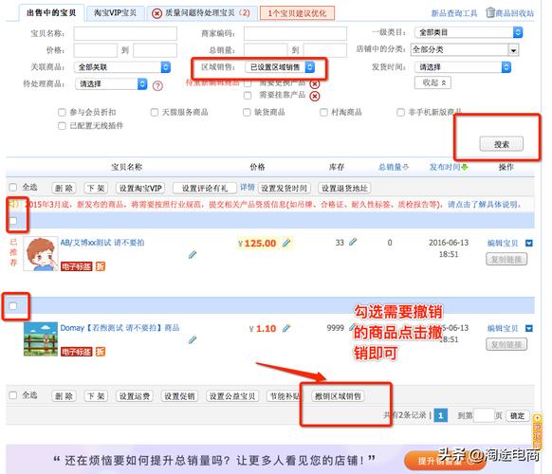Edit price pencil icon beside 125.00
552x474 pixels.
pos(286,243)
